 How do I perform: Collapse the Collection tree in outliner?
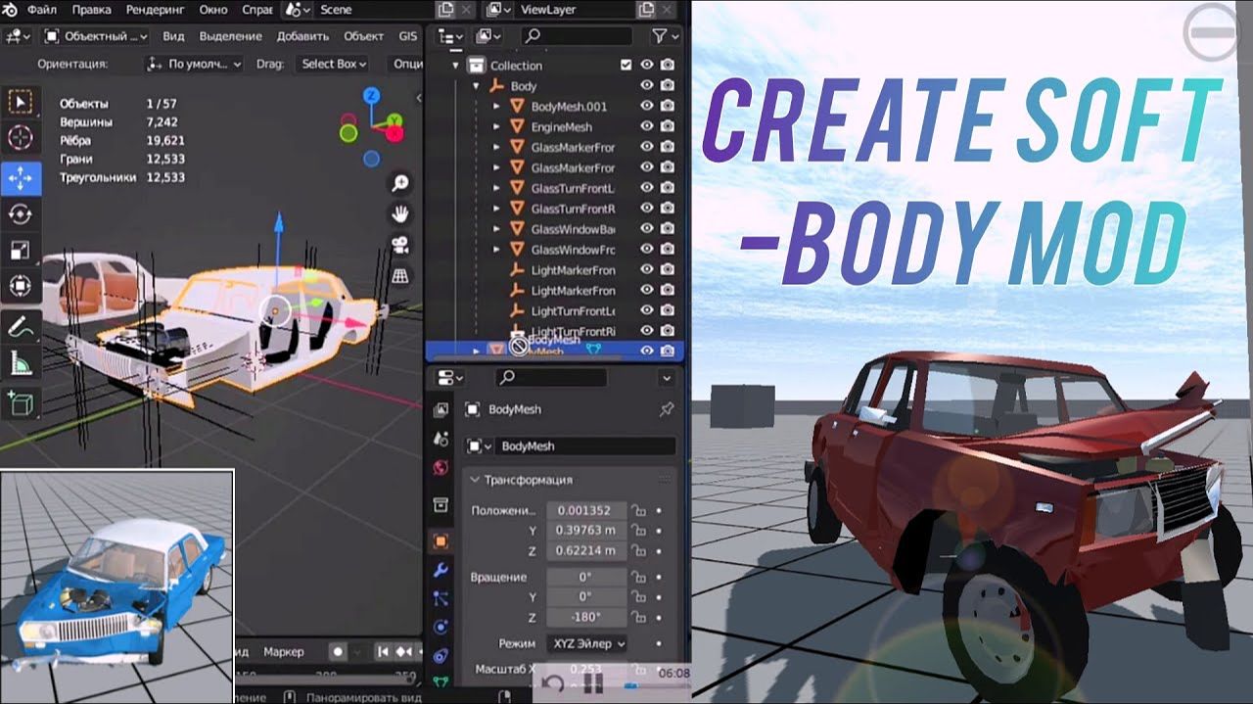(455, 66)
